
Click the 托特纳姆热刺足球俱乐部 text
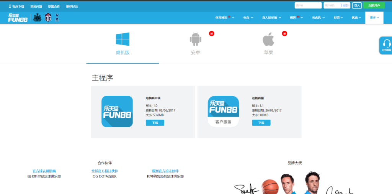tap(165, 176)
